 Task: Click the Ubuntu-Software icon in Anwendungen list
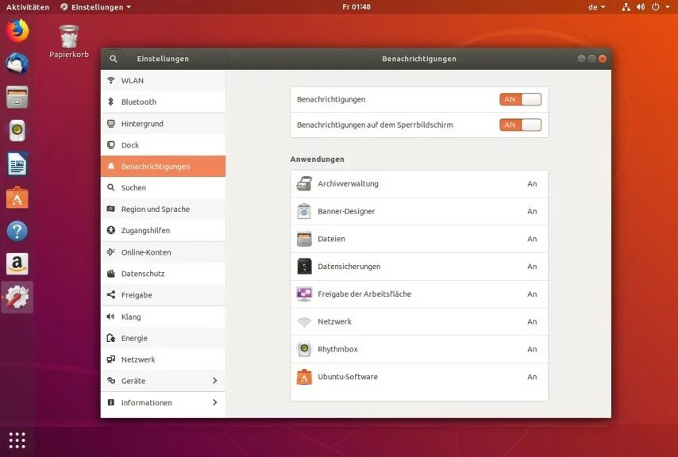[304, 377]
